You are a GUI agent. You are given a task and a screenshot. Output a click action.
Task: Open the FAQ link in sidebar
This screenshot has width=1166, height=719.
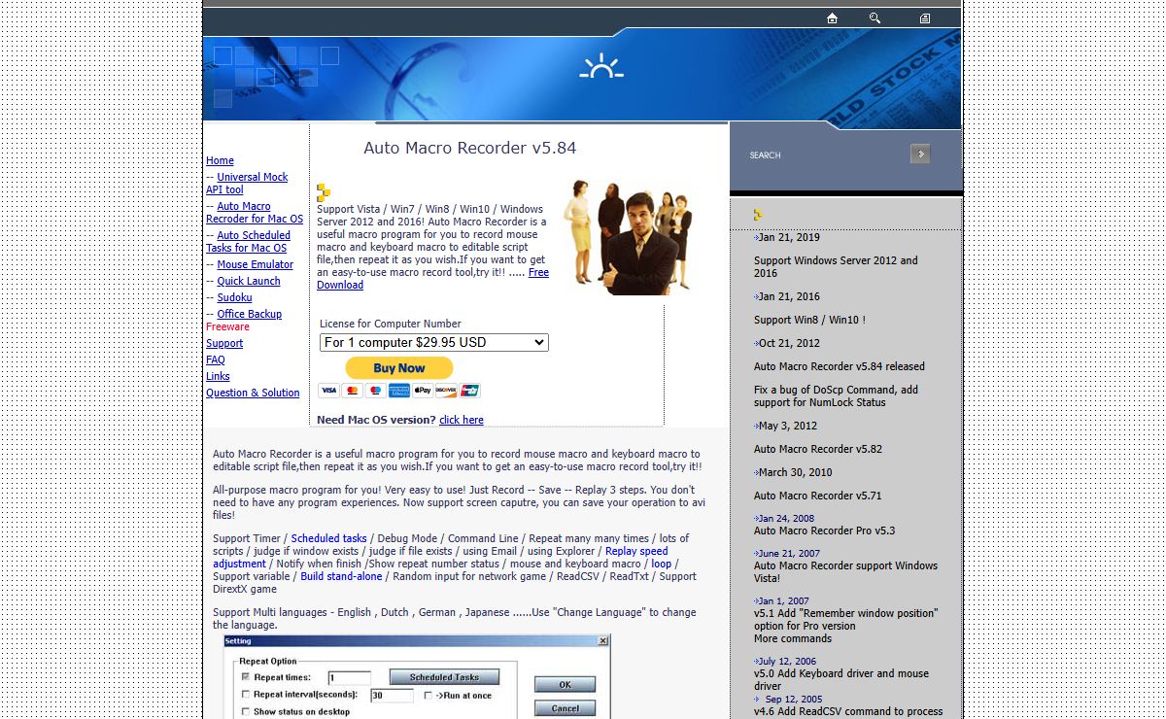[x=215, y=359]
